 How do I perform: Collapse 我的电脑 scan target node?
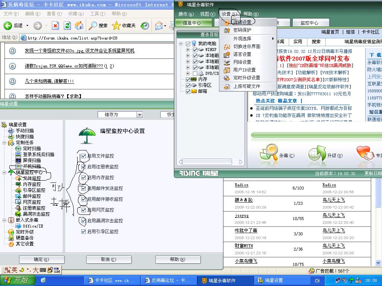181,44
